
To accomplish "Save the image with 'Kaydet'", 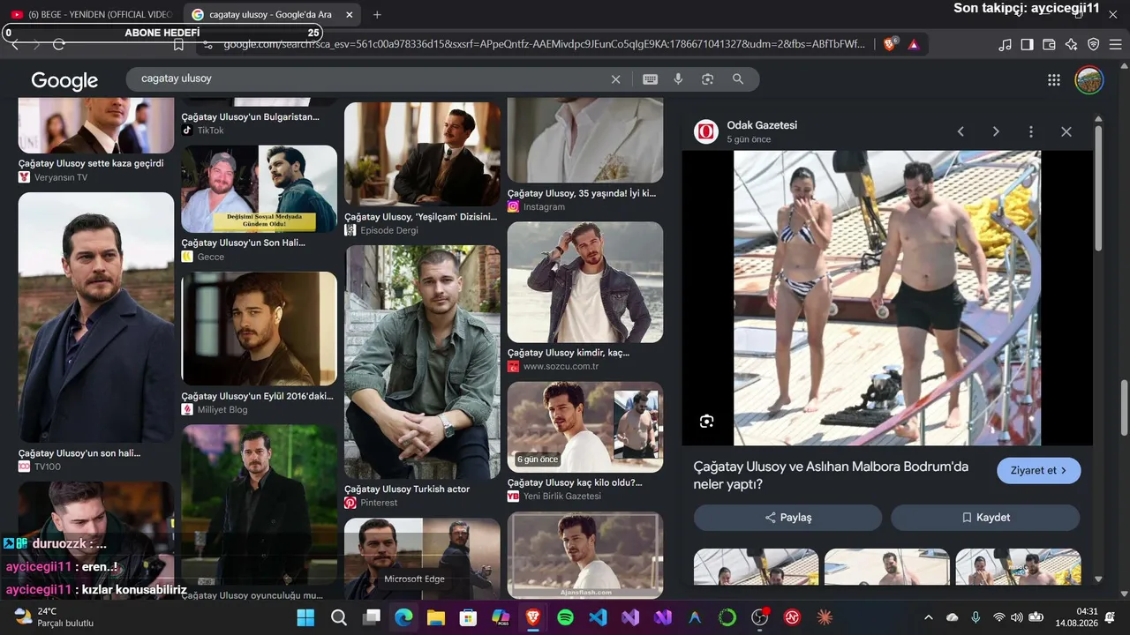I will tap(985, 518).
